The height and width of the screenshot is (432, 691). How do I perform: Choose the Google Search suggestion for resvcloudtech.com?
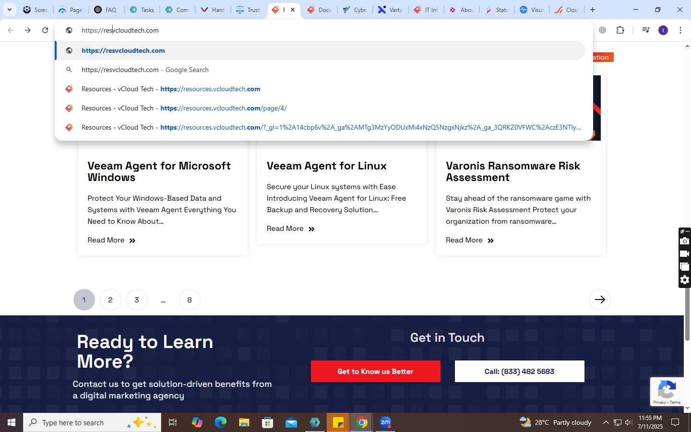320,70
